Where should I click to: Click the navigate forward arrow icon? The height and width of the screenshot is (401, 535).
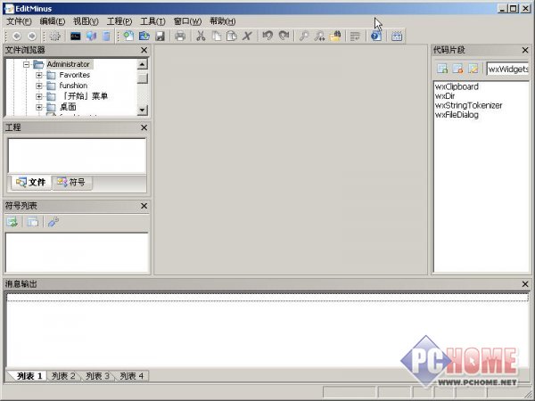pyautogui.click(x=32, y=36)
